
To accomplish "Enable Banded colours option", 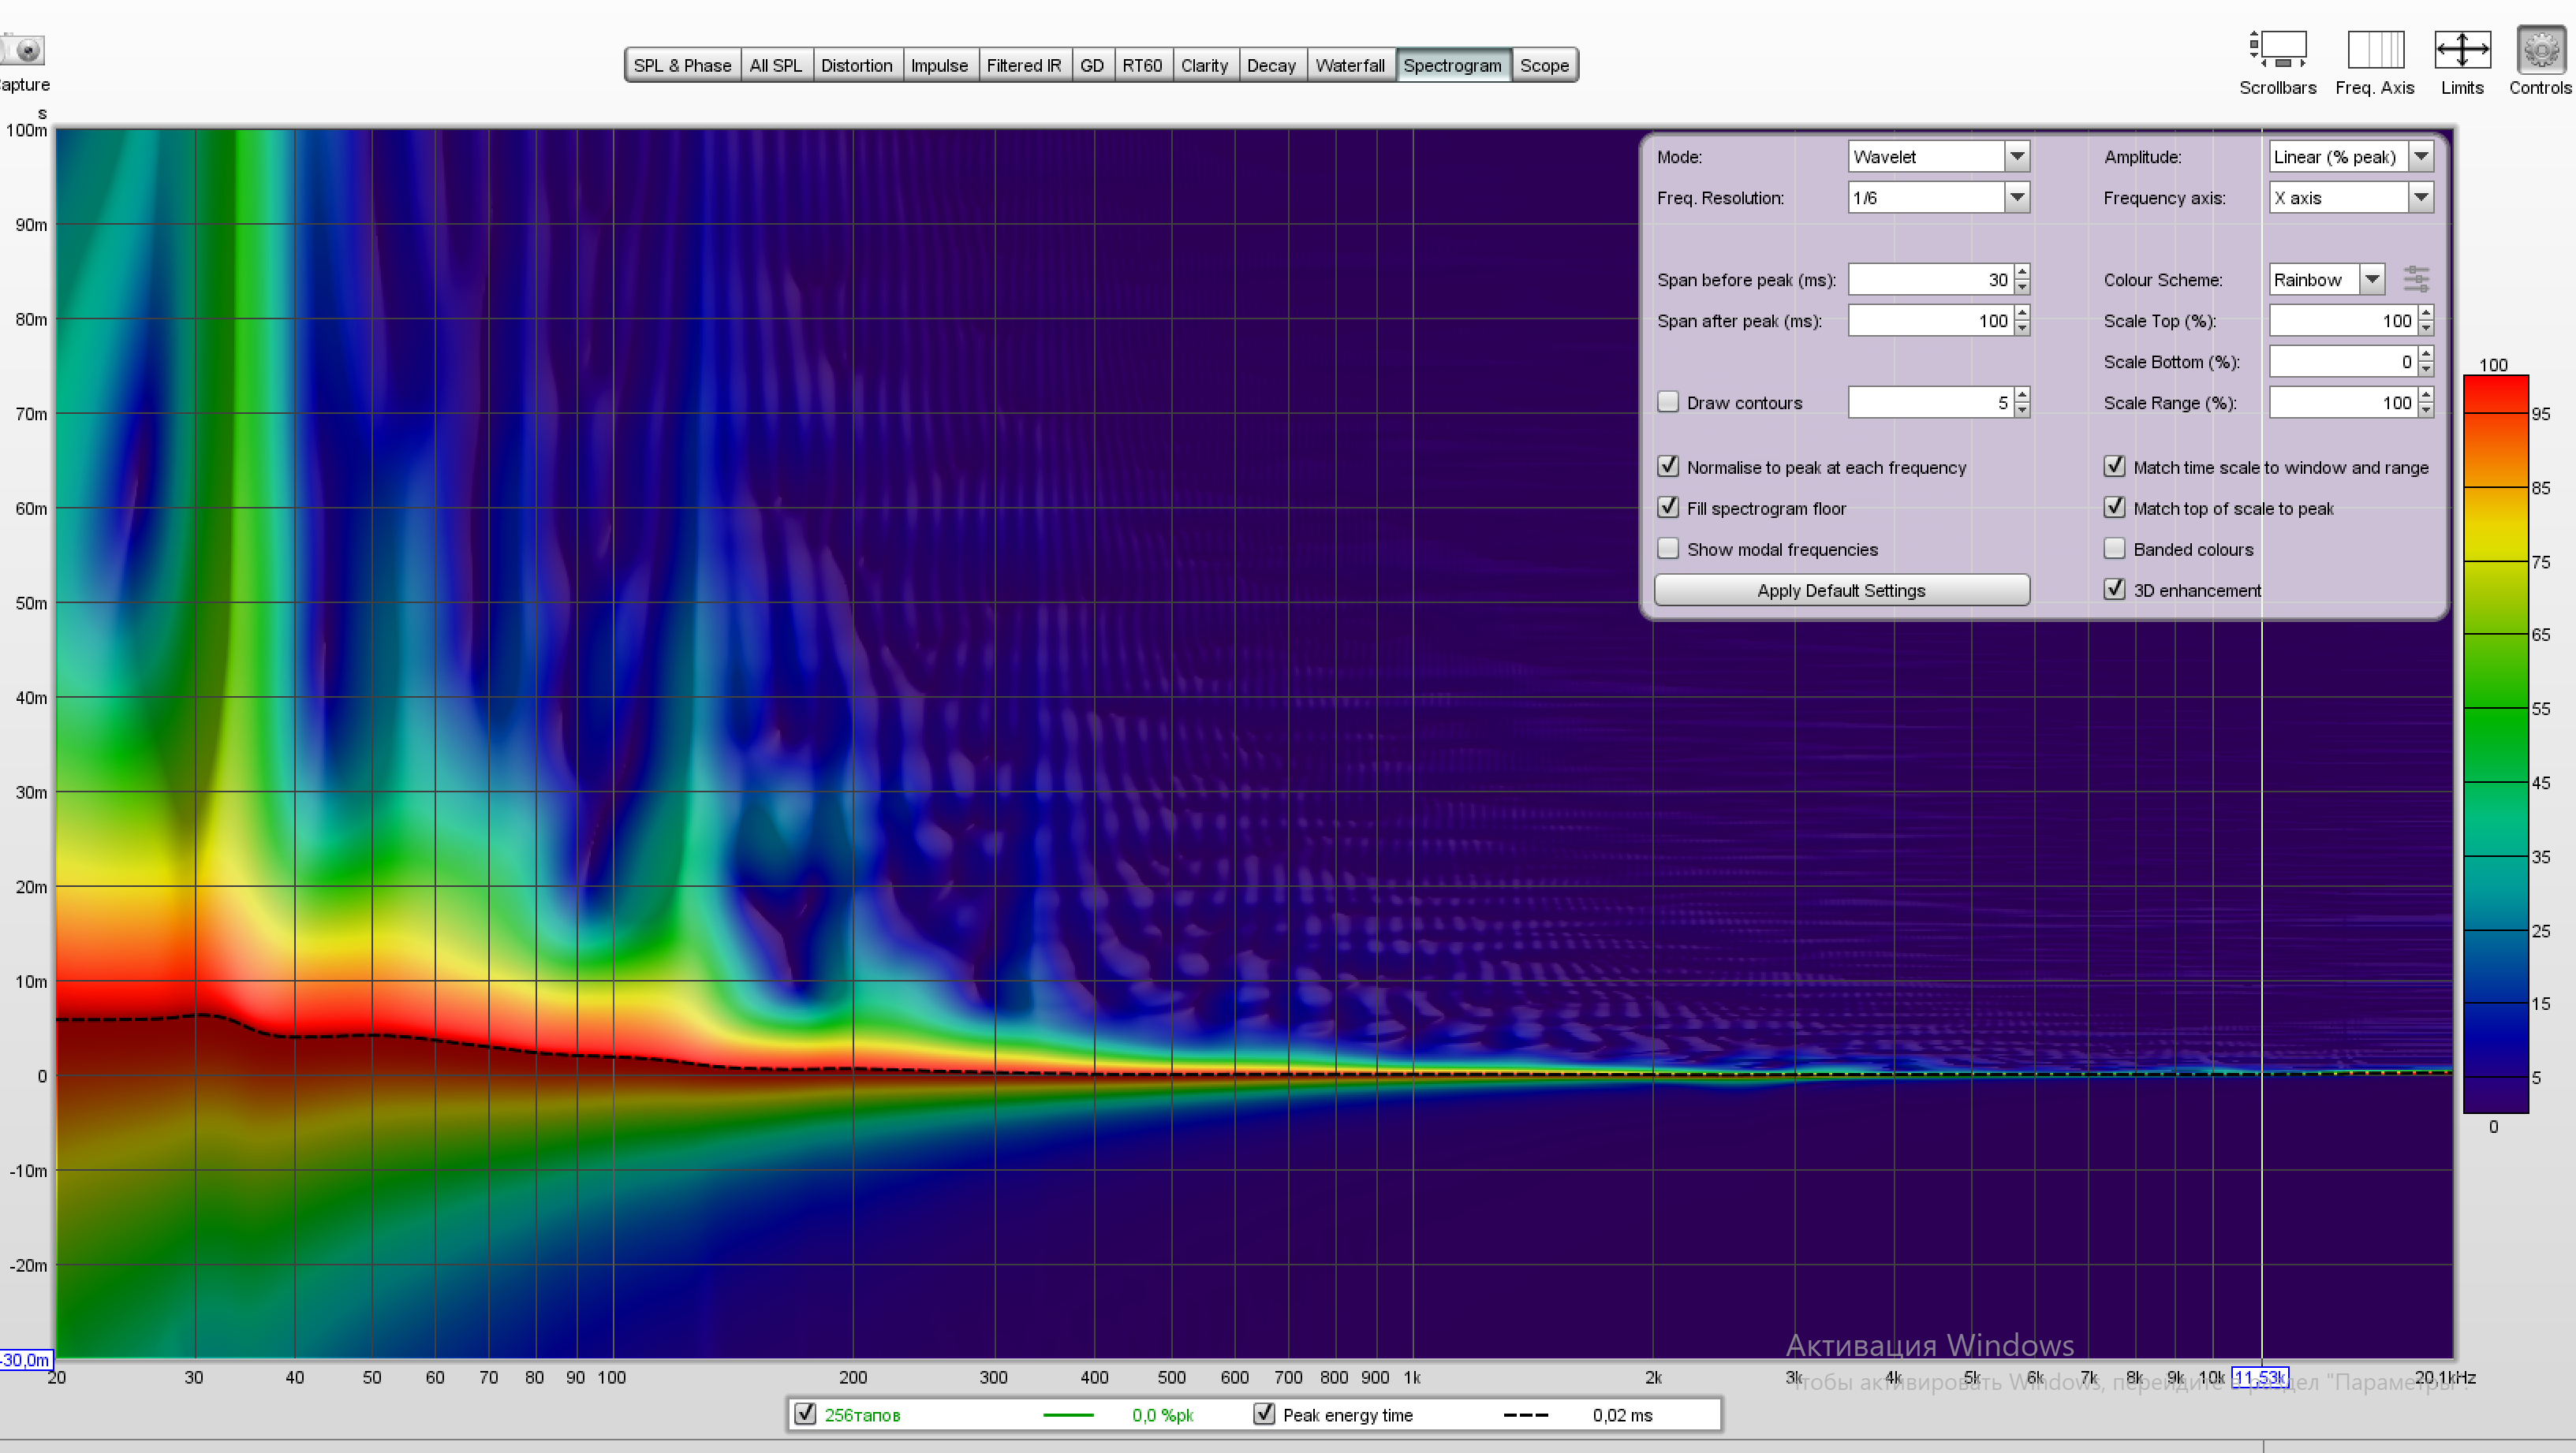I will click(x=2114, y=549).
